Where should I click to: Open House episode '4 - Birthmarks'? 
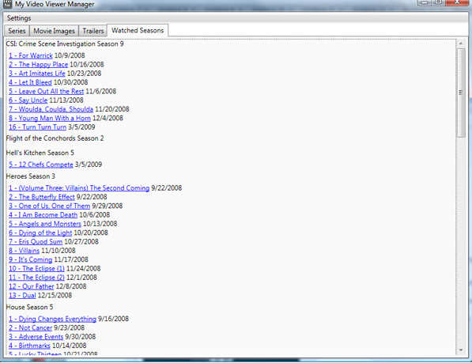[29, 346]
